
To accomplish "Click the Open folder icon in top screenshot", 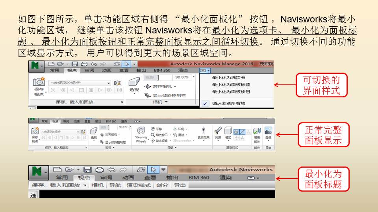I will [60, 64].
